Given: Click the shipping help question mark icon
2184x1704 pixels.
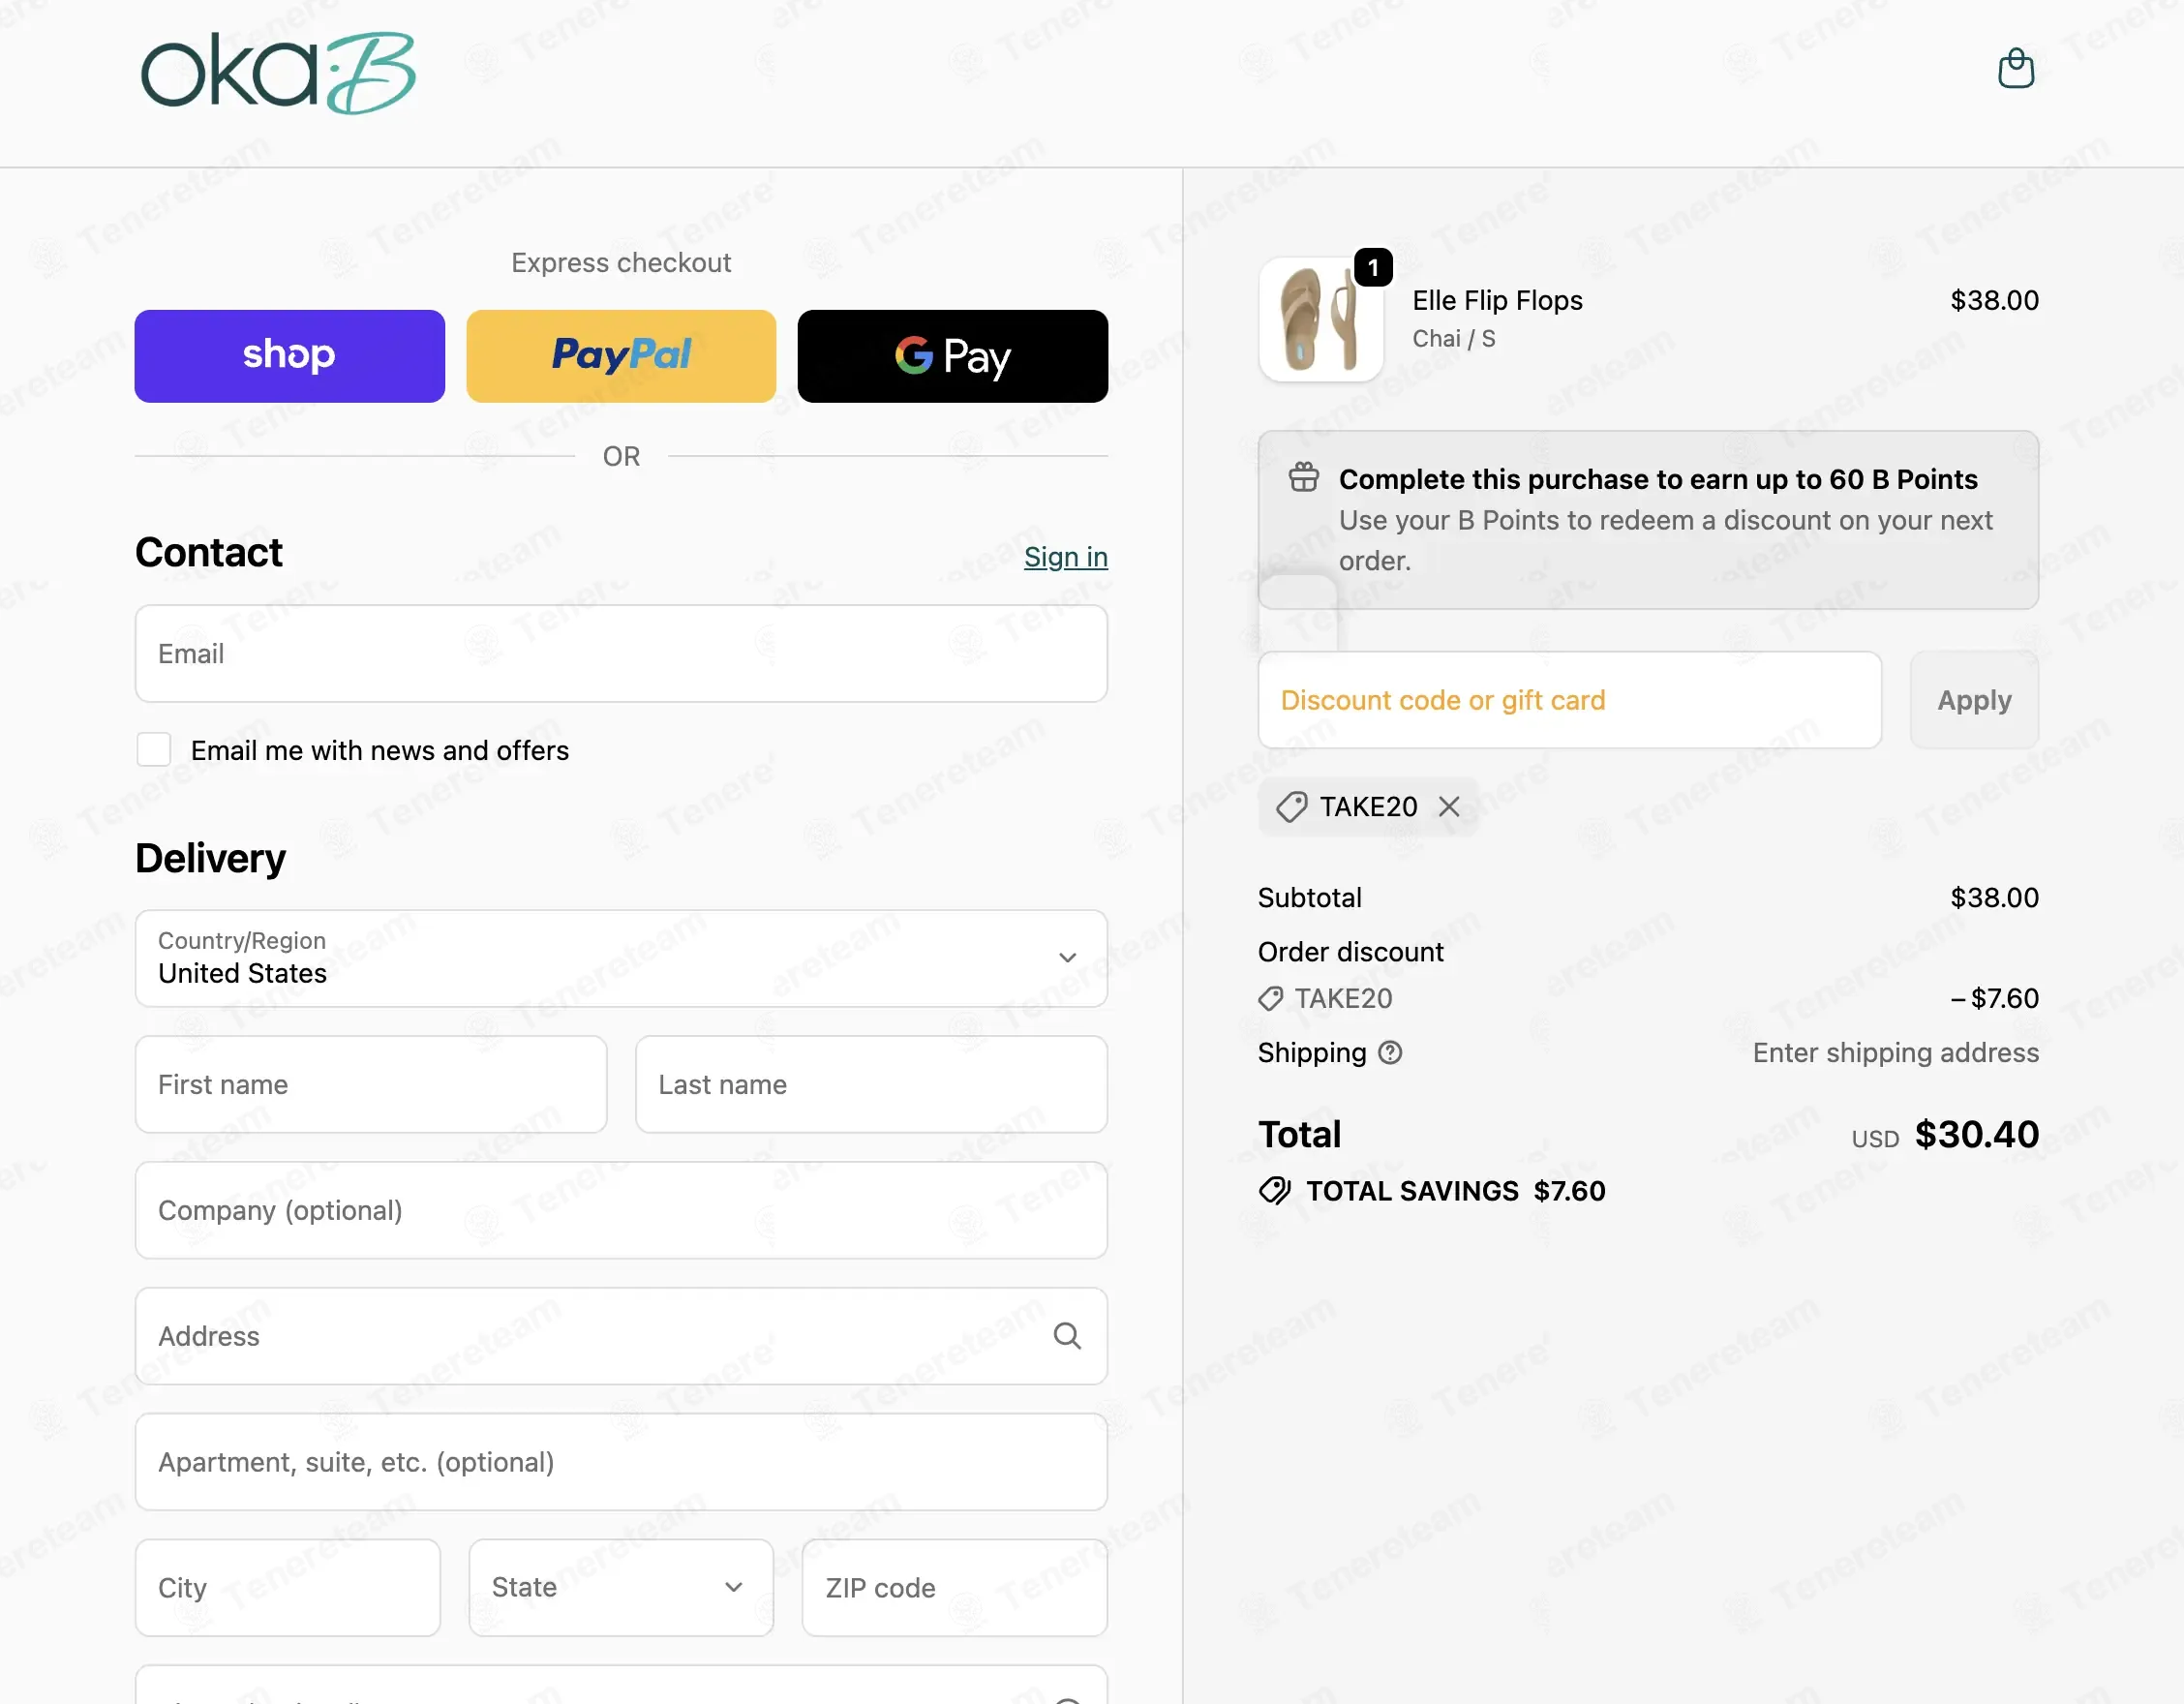Looking at the screenshot, I should 1390,1053.
